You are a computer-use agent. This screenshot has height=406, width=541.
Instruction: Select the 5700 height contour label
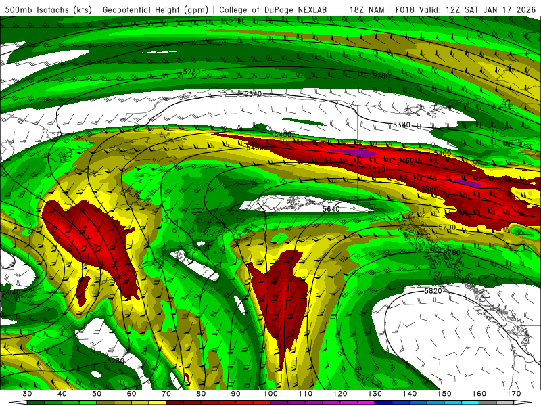tap(447, 227)
